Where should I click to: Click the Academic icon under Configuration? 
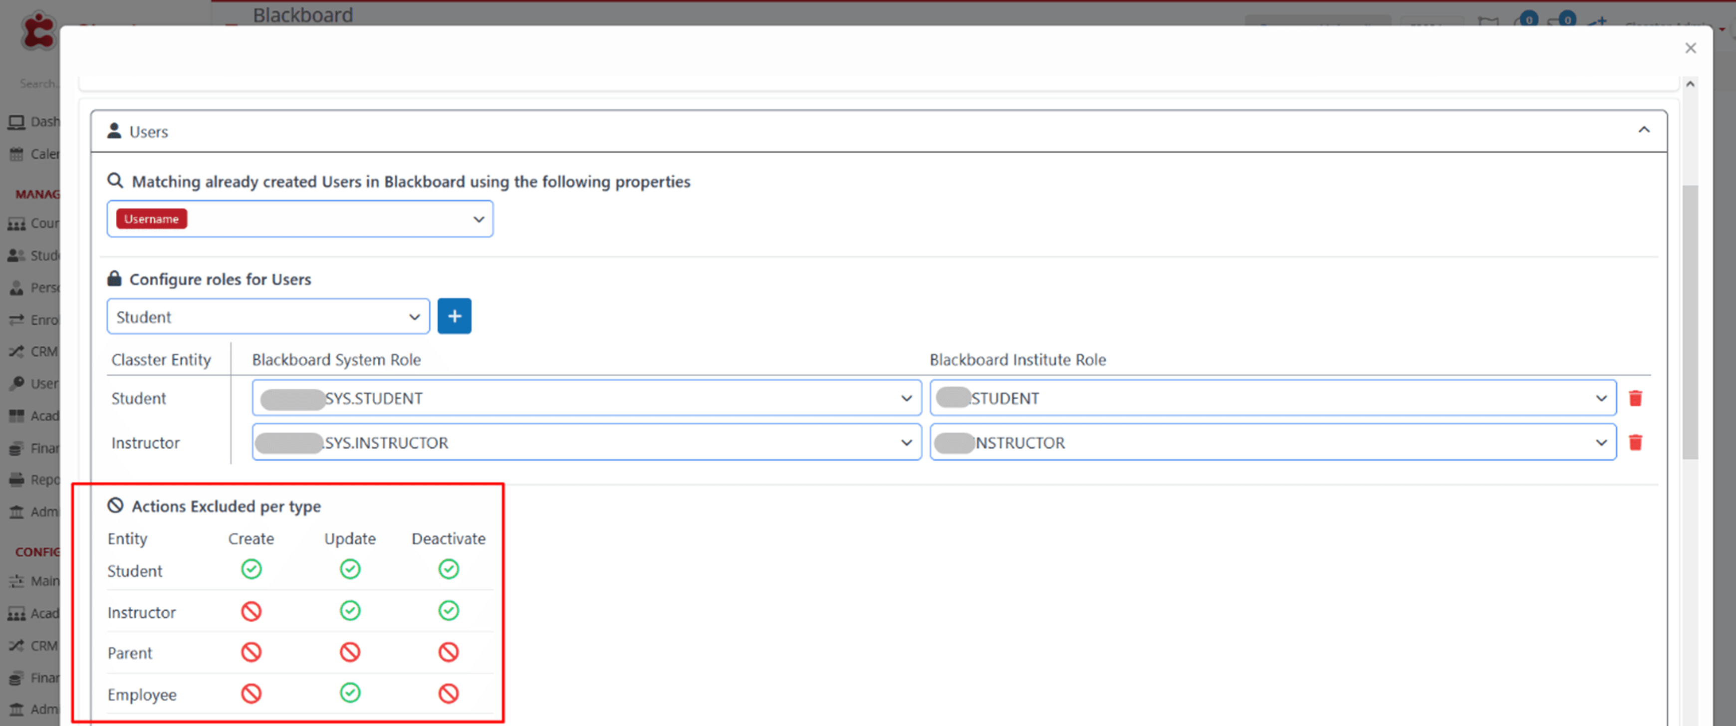point(17,614)
